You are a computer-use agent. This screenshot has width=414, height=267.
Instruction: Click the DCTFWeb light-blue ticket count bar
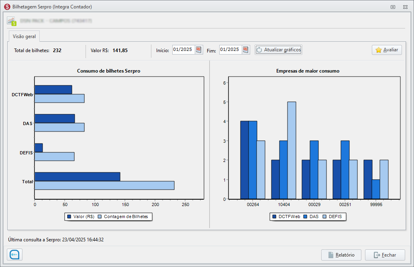[x=59, y=98]
